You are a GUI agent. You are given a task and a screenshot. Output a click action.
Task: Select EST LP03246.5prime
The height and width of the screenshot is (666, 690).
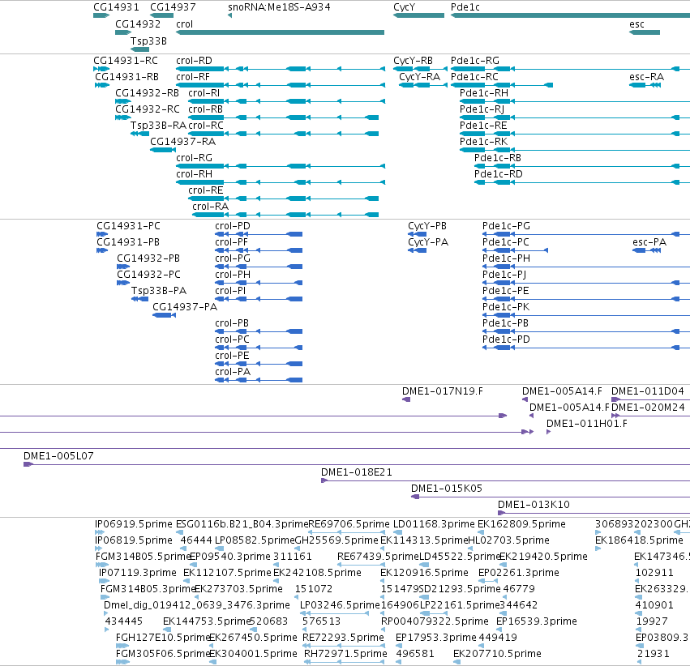coord(340,604)
